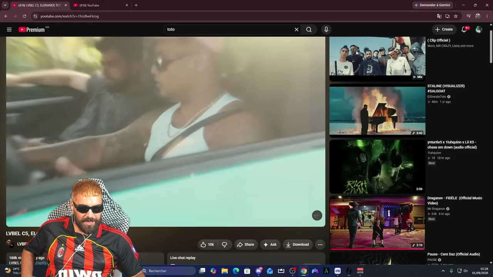Open the microphone tray icon
This screenshot has height=277, width=493.
451,271
